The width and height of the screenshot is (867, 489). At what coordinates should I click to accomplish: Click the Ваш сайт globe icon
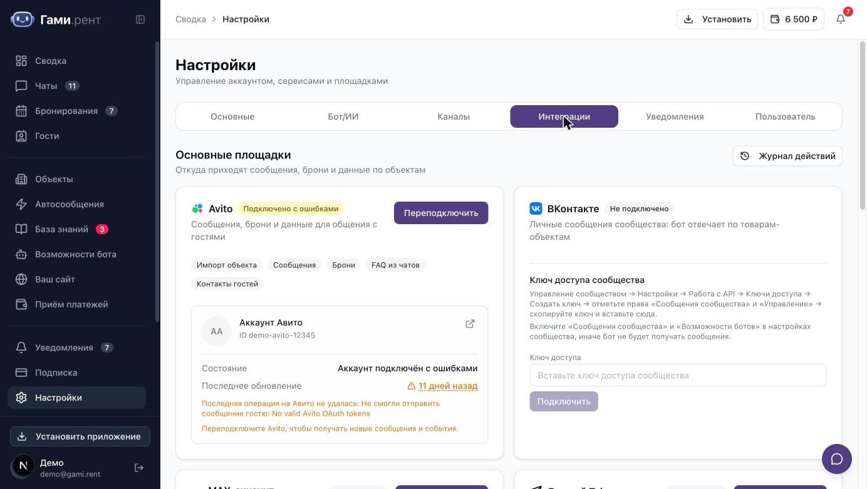21,279
